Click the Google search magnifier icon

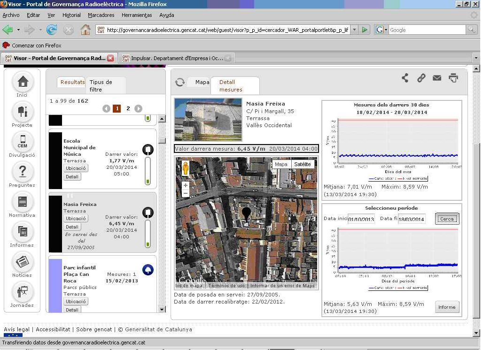pos(471,30)
